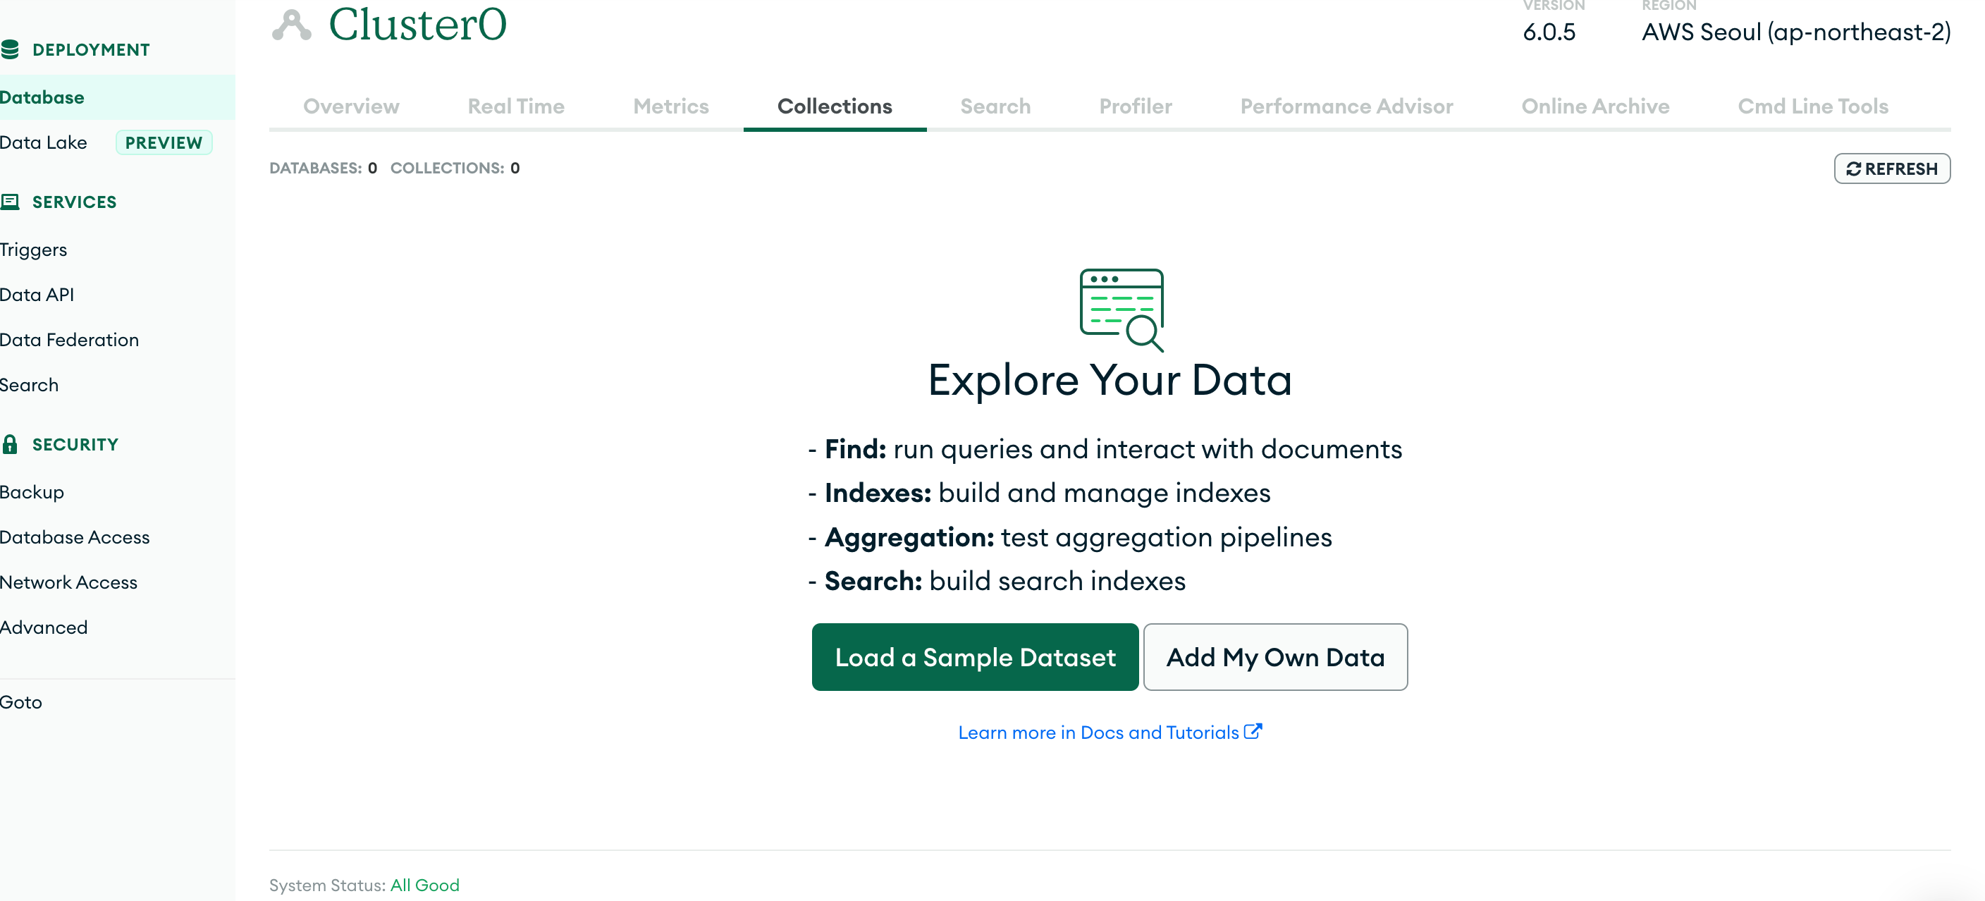This screenshot has height=901, width=1985.
Task: Click the Search: build search indexes line
Action: click(997, 581)
